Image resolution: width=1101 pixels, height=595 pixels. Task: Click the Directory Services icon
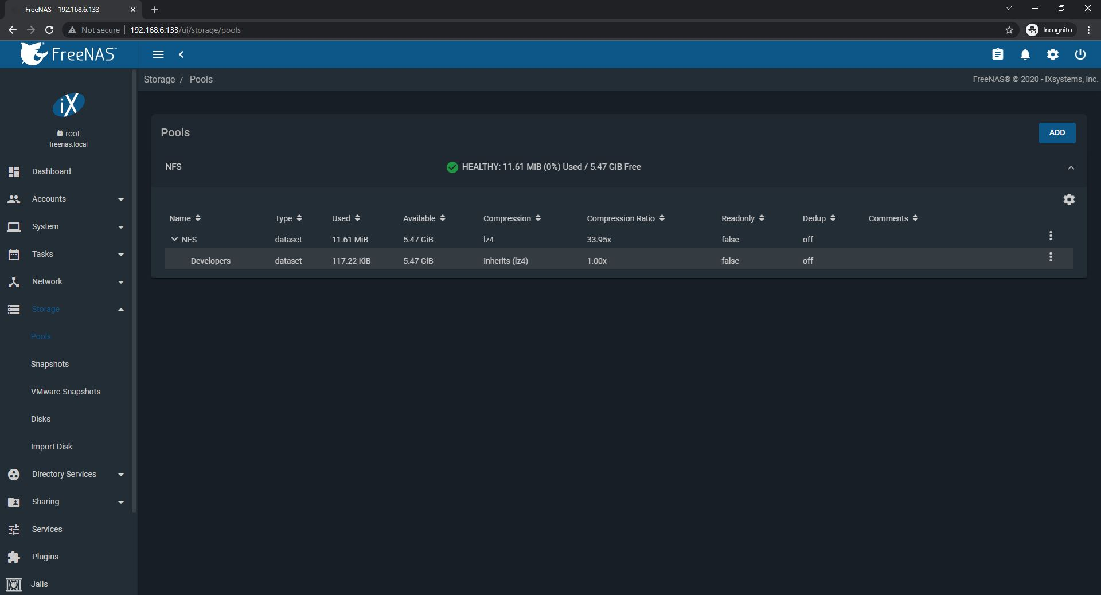coord(14,474)
